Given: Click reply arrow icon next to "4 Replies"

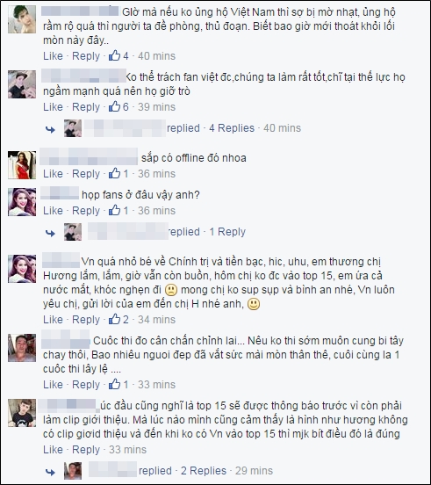Looking at the screenshot, I should tap(50, 129).
